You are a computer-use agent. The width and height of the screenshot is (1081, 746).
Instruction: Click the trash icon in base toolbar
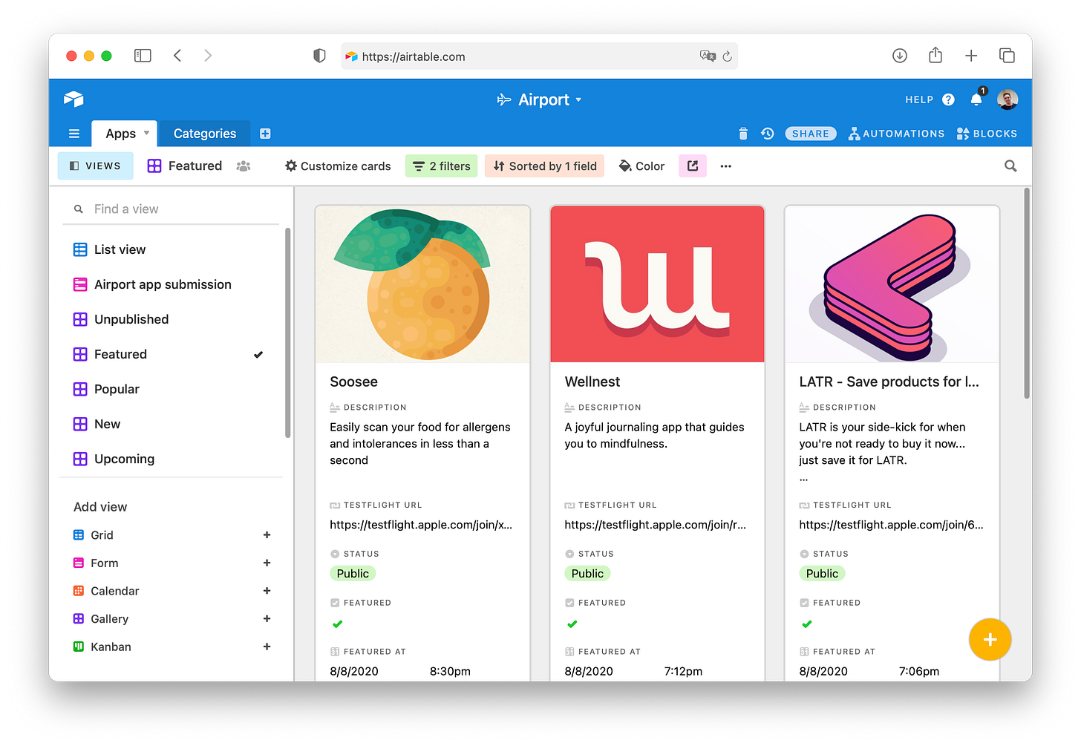click(743, 134)
